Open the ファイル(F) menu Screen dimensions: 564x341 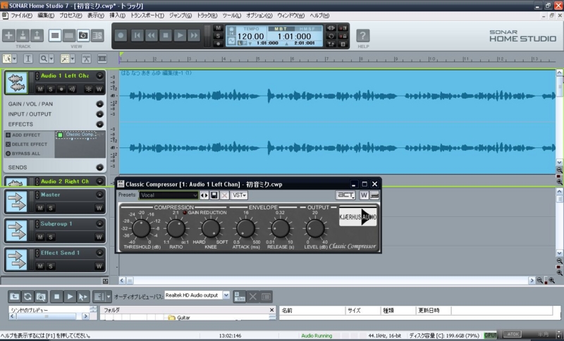[x=21, y=15]
